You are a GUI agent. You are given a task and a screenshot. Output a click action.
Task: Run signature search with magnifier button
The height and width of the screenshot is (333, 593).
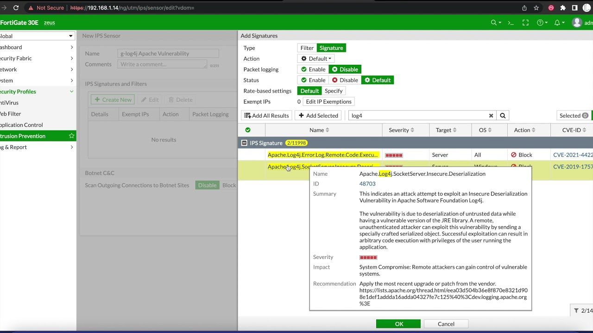tap(503, 116)
